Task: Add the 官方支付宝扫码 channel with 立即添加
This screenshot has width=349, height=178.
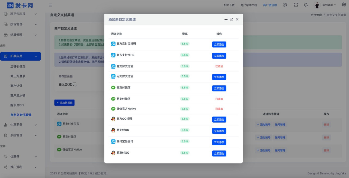Action: coord(219,44)
